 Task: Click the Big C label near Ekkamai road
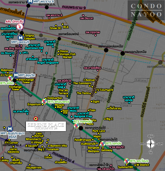pos(110,119)
